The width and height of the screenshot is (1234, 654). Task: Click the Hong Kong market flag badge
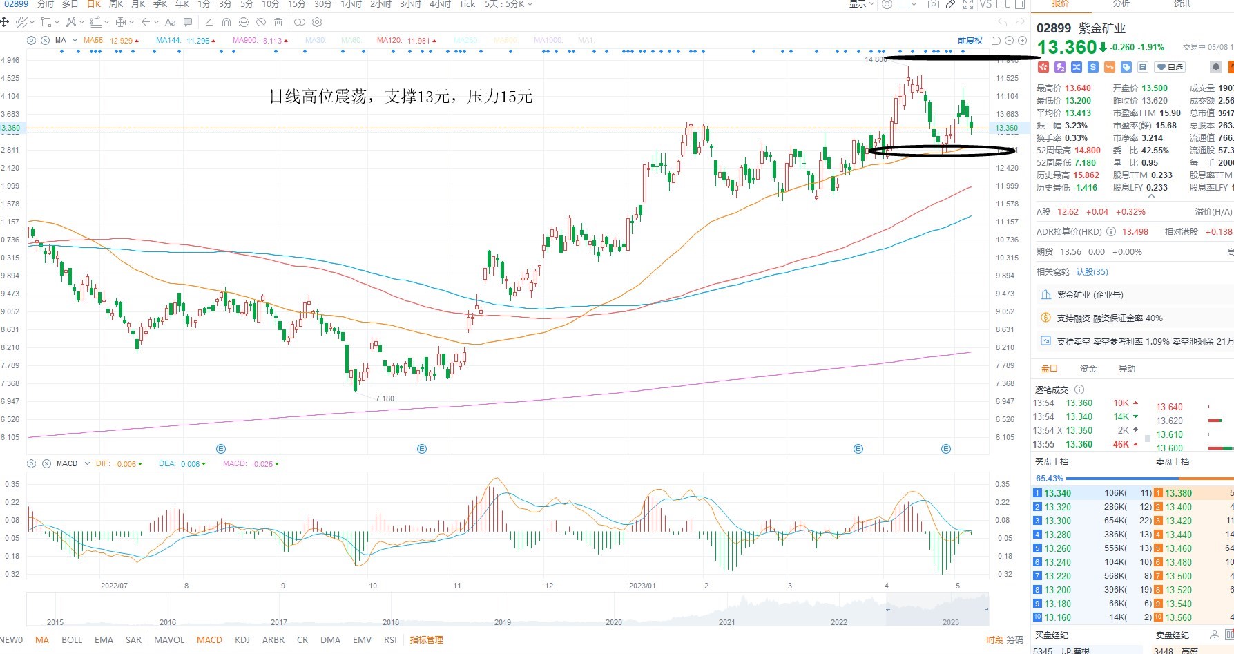[x=1043, y=67]
